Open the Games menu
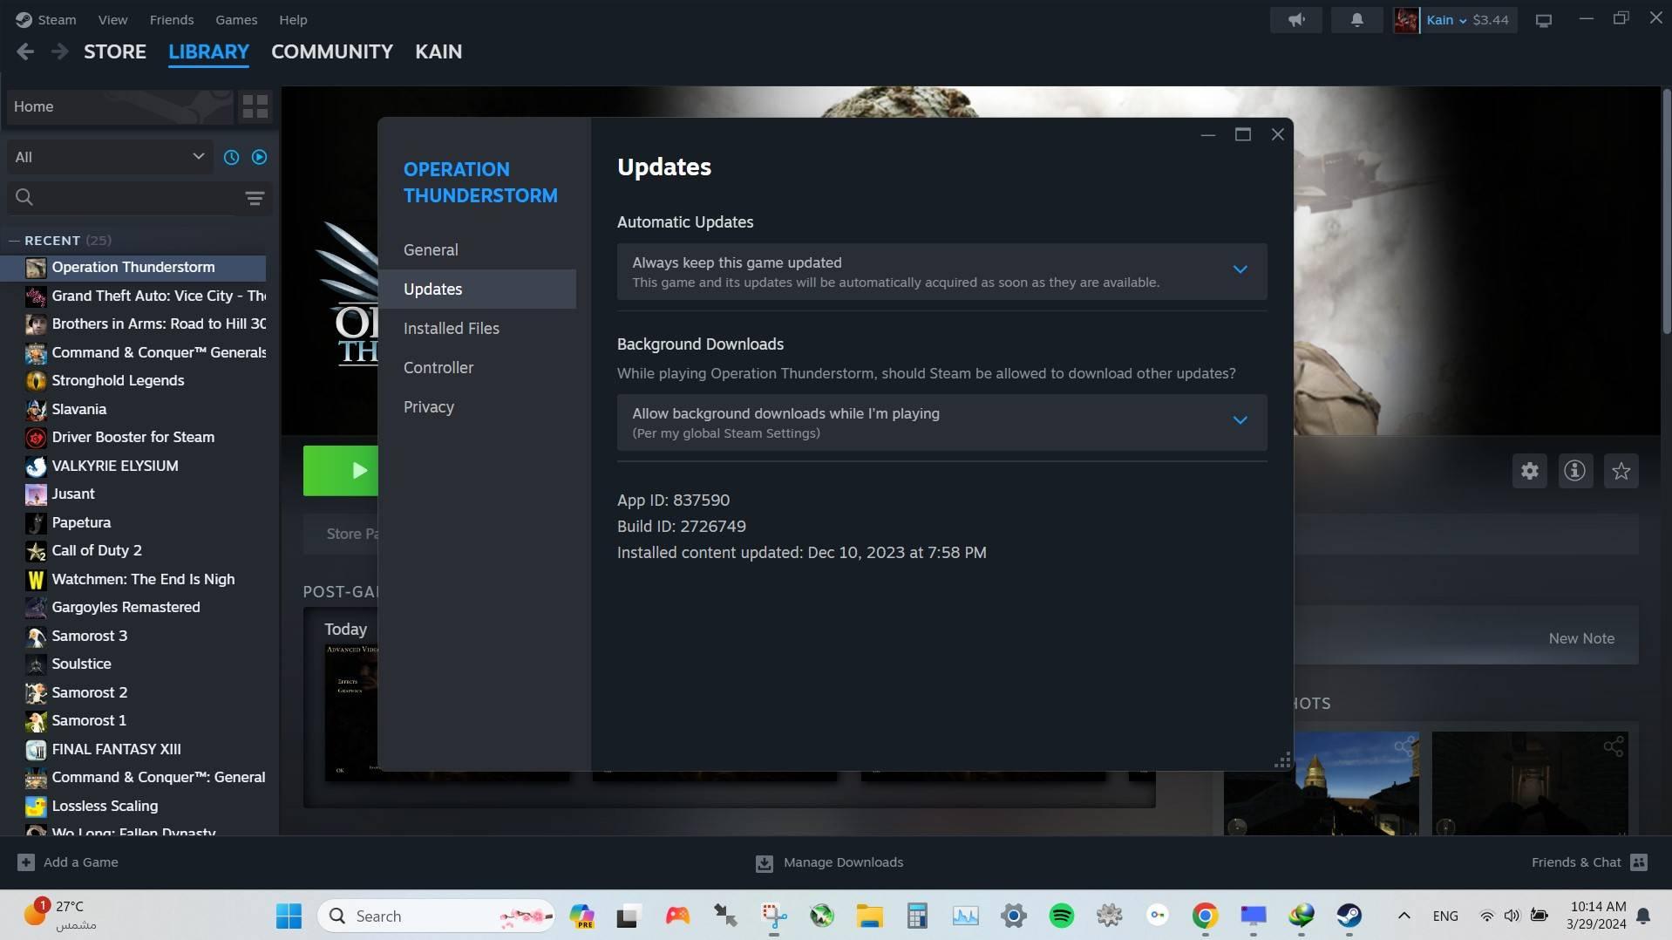1672x940 pixels. (x=236, y=19)
